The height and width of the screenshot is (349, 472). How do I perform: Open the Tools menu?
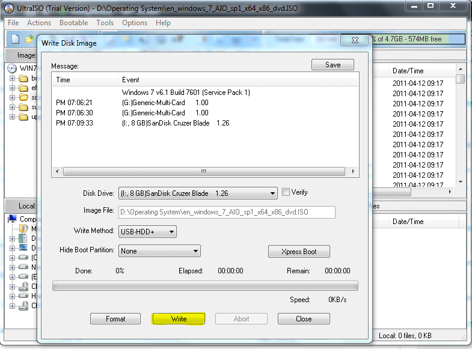point(105,23)
